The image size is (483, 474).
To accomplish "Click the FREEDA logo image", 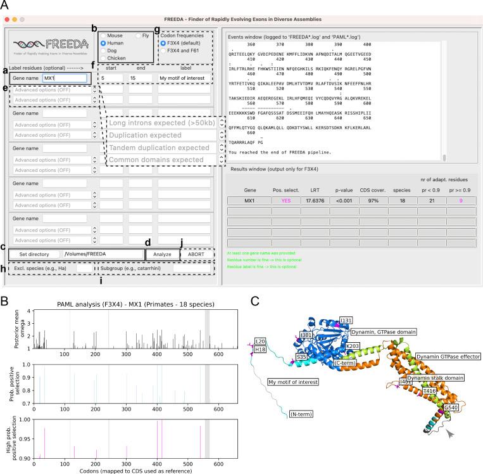I will pos(51,46).
